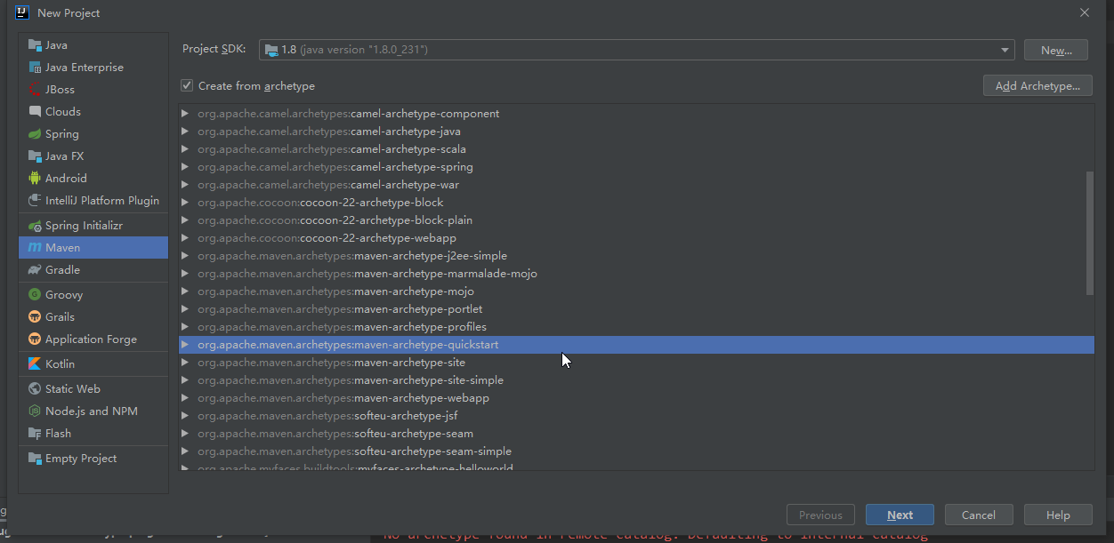Screen dimensions: 1114x543
Task: Select maven-archetype-site-simple archetype
Action: (x=636, y=380)
